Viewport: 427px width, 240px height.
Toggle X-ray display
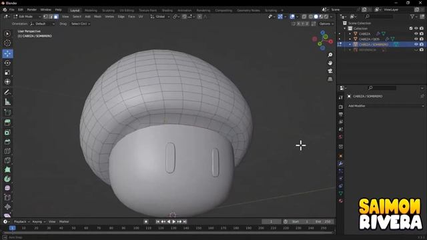tap(304, 17)
